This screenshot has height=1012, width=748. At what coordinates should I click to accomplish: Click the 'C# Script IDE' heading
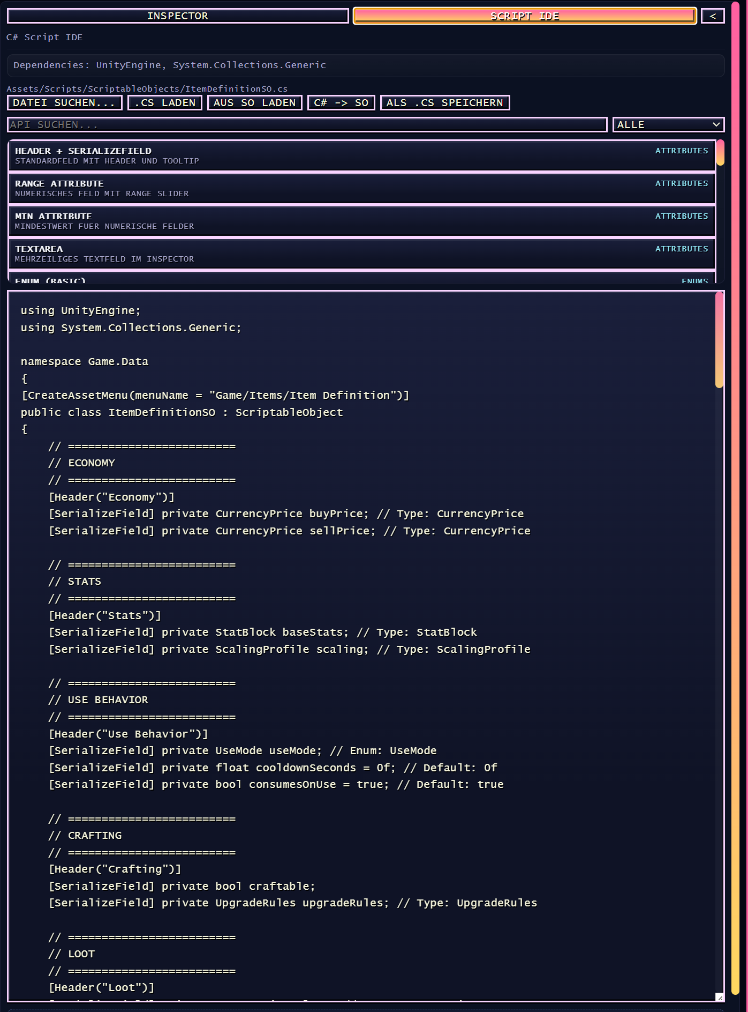click(x=44, y=38)
